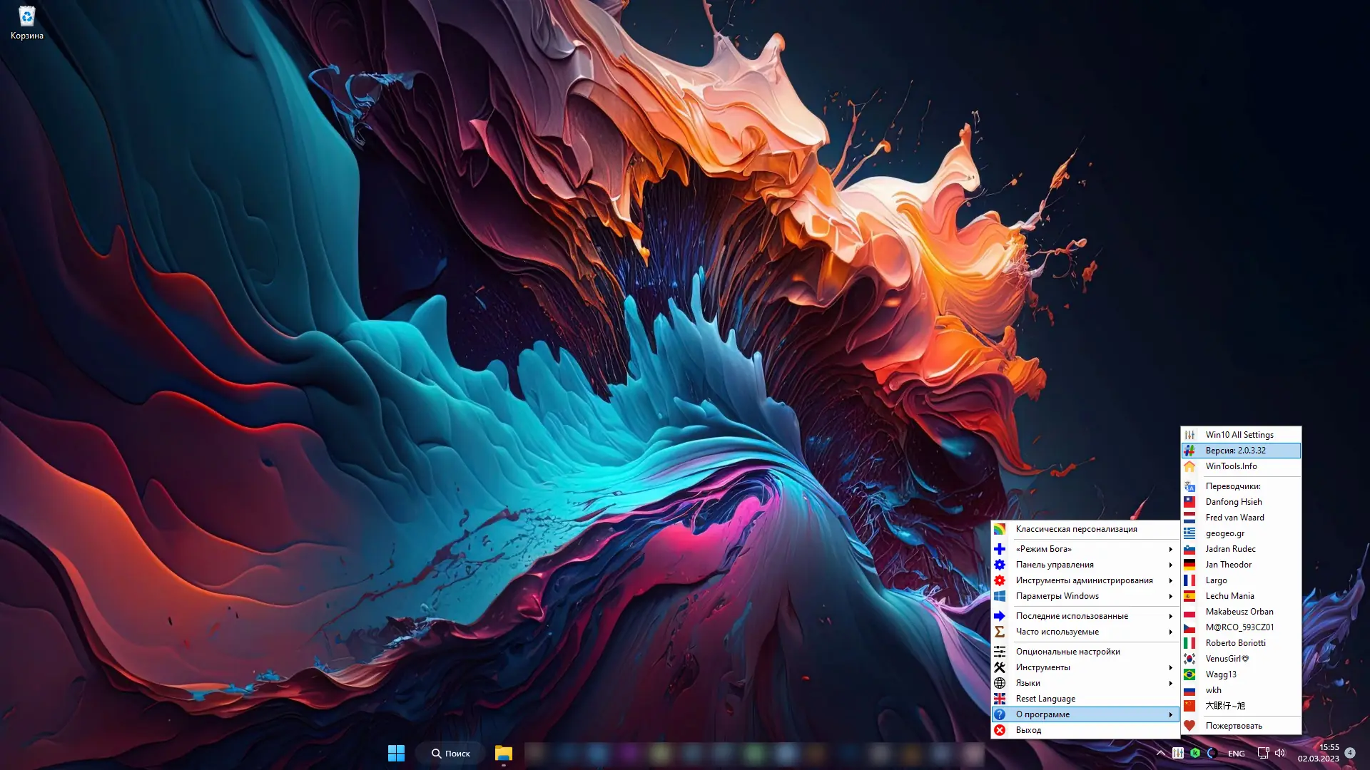This screenshot has height=770, width=1370.
Task: Click the volume speaker tray icon
Action: click(x=1280, y=753)
